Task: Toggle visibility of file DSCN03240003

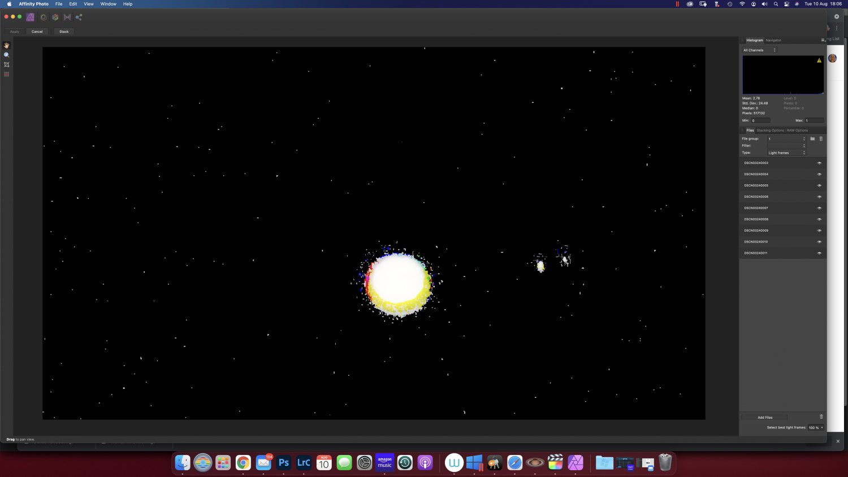Action: pyautogui.click(x=819, y=163)
